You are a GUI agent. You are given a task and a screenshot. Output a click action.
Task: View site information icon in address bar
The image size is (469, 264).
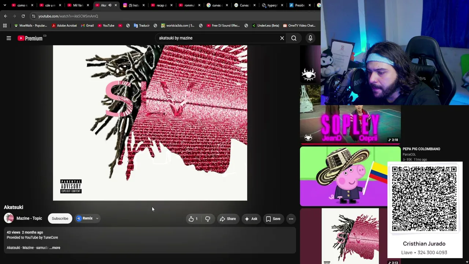(x=33, y=16)
